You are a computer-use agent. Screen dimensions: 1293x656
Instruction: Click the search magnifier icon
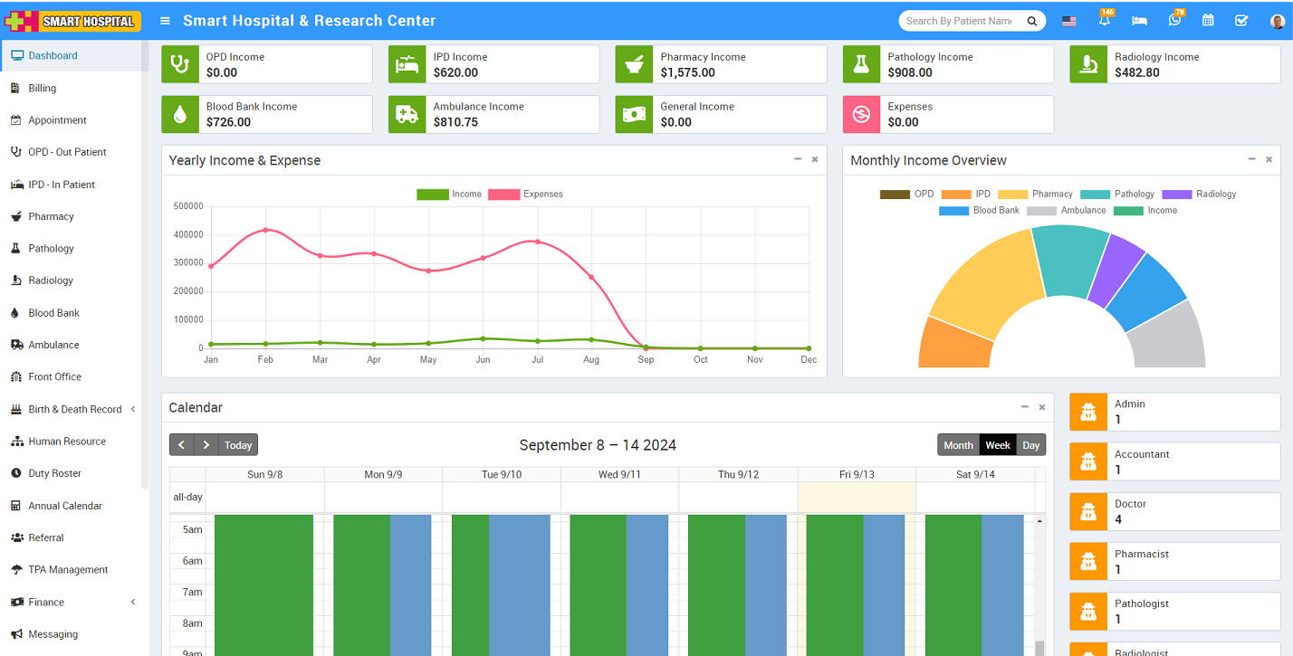point(1031,21)
